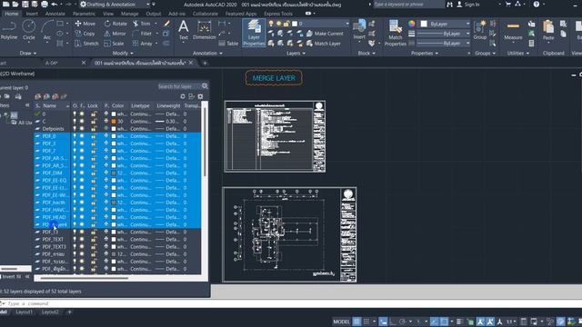The image size is (582, 327).
Task: Insert Text annotation tool
Action: click(x=184, y=30)
